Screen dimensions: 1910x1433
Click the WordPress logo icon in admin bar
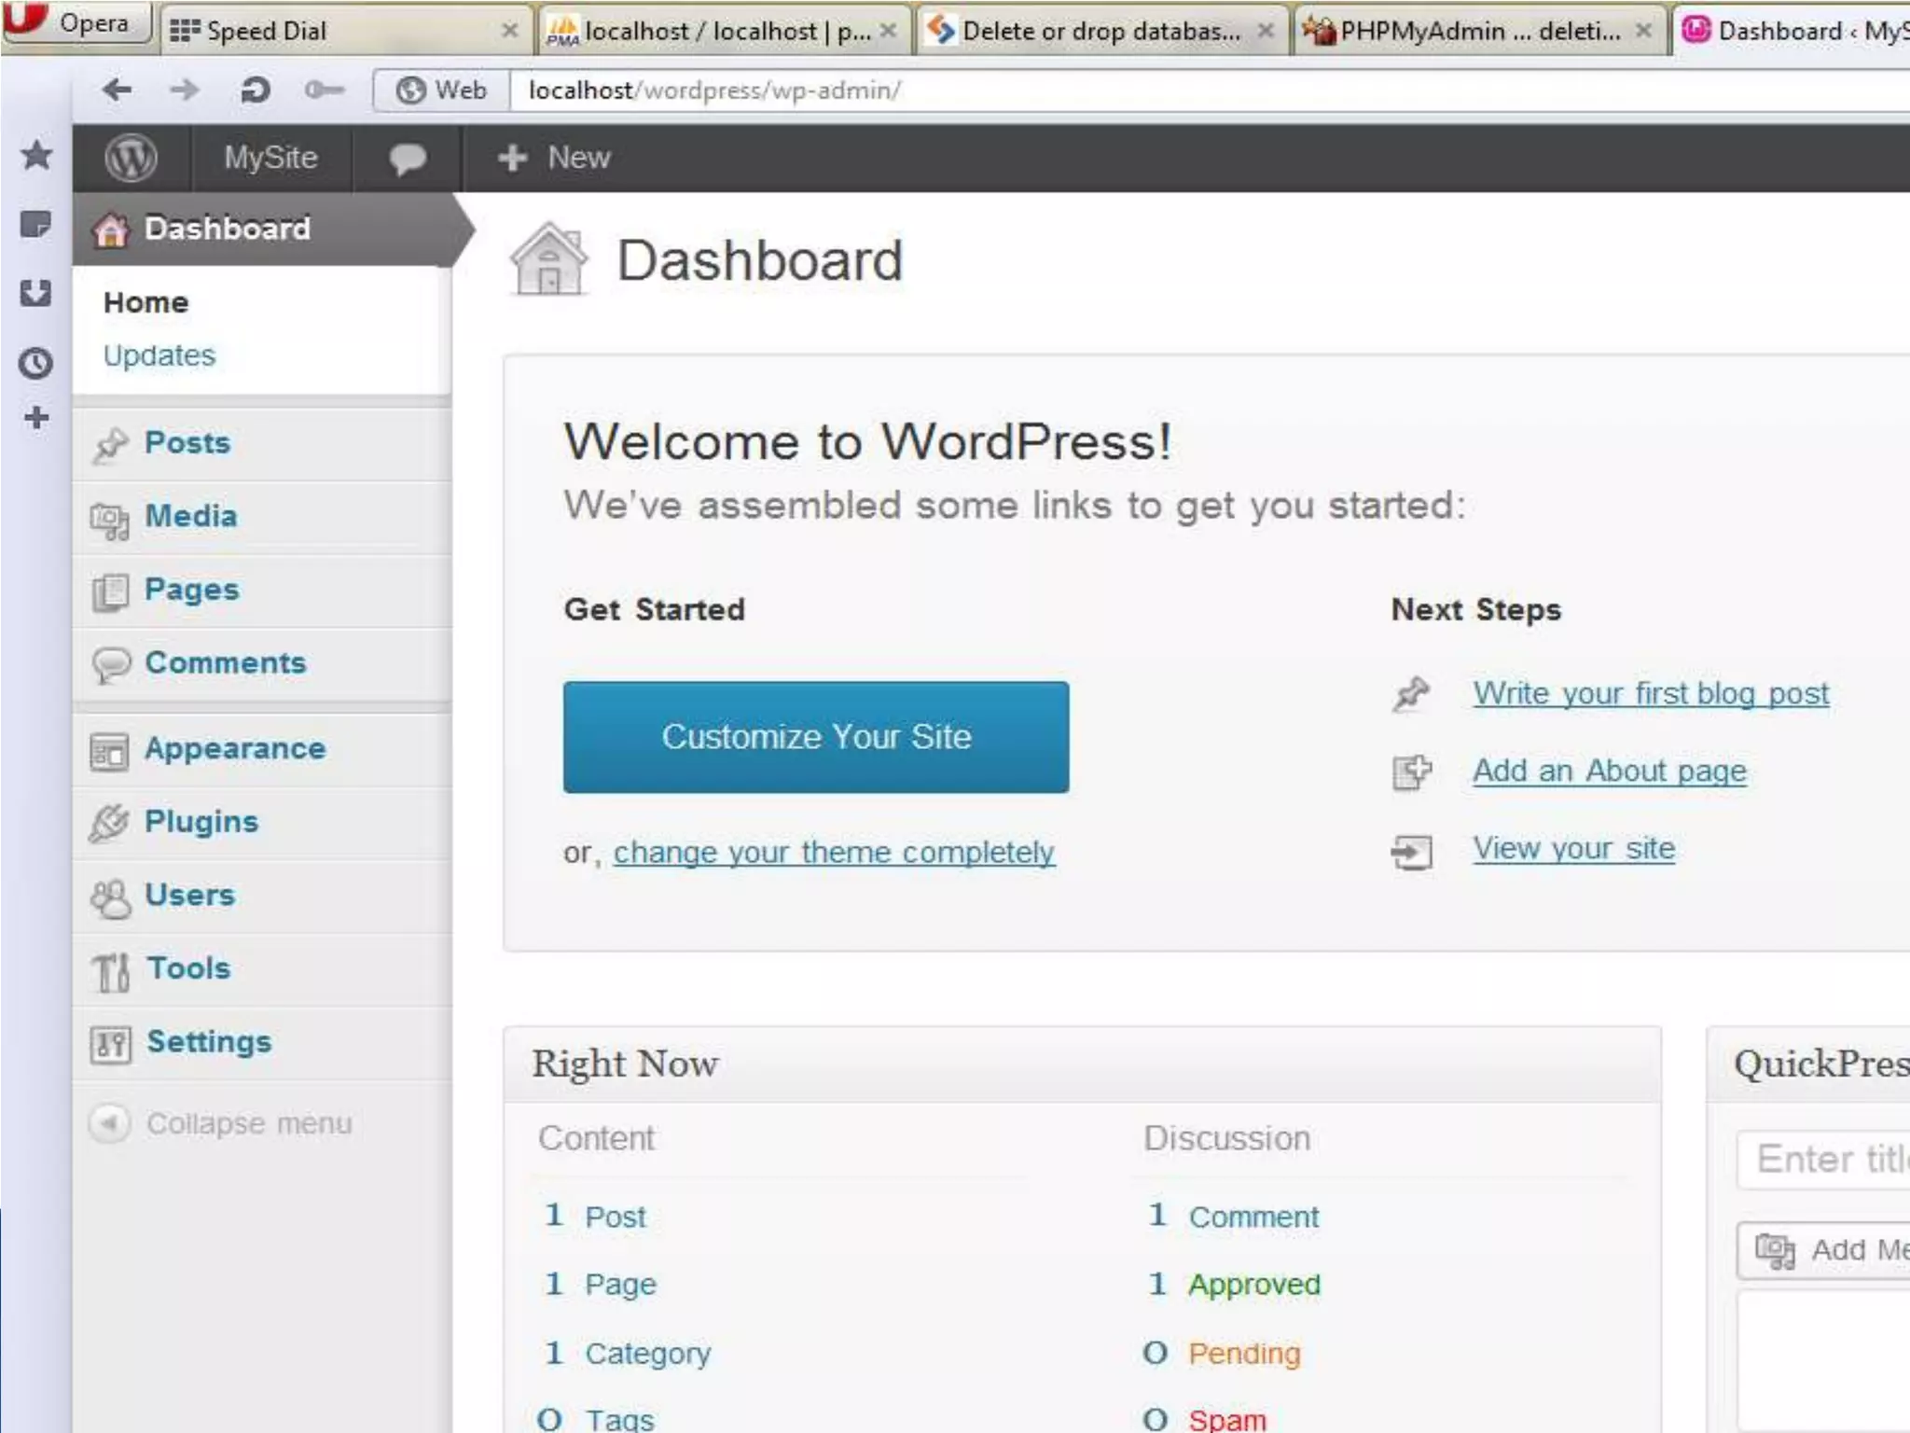pyautogui.click(x=131, y=158)
